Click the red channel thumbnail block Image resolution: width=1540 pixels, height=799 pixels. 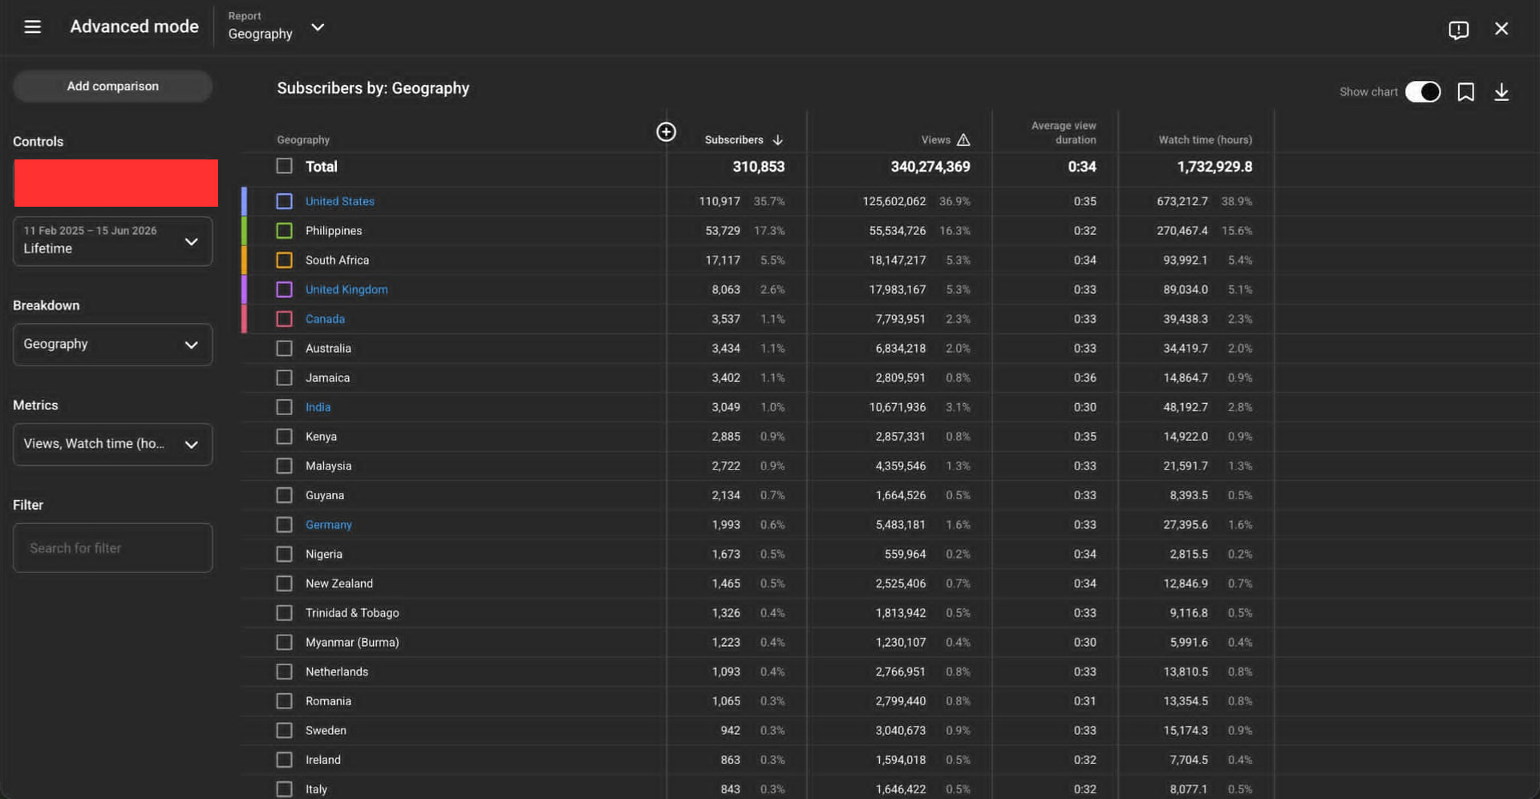pyautogui.click(x=115, y=183)
